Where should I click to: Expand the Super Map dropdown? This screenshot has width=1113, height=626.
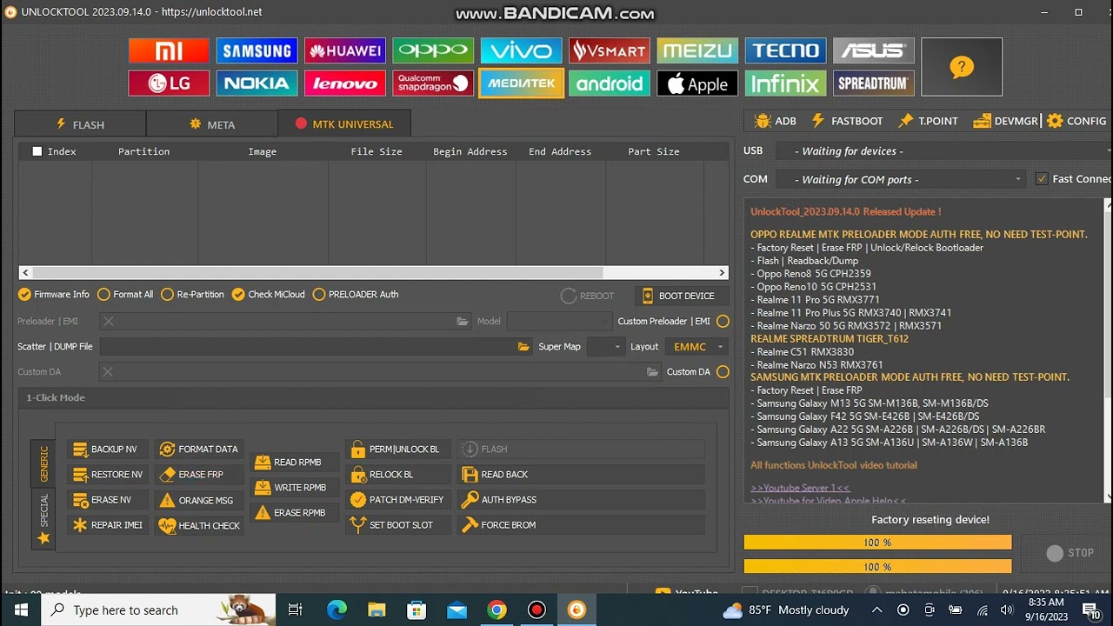click(x=606, y=347)
